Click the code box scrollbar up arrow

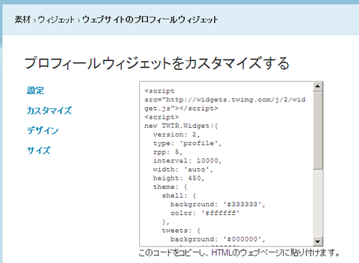pos(318,86)
